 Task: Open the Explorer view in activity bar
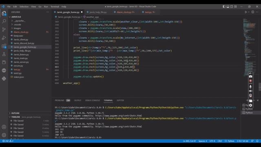click(x=4, y=13)
